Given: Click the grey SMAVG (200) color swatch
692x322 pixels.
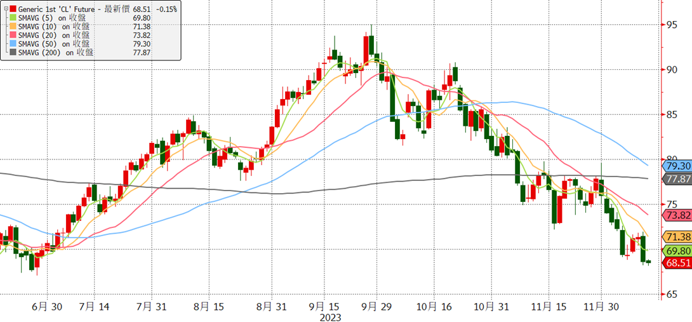Looking at the screenshot, I should 12,53.
